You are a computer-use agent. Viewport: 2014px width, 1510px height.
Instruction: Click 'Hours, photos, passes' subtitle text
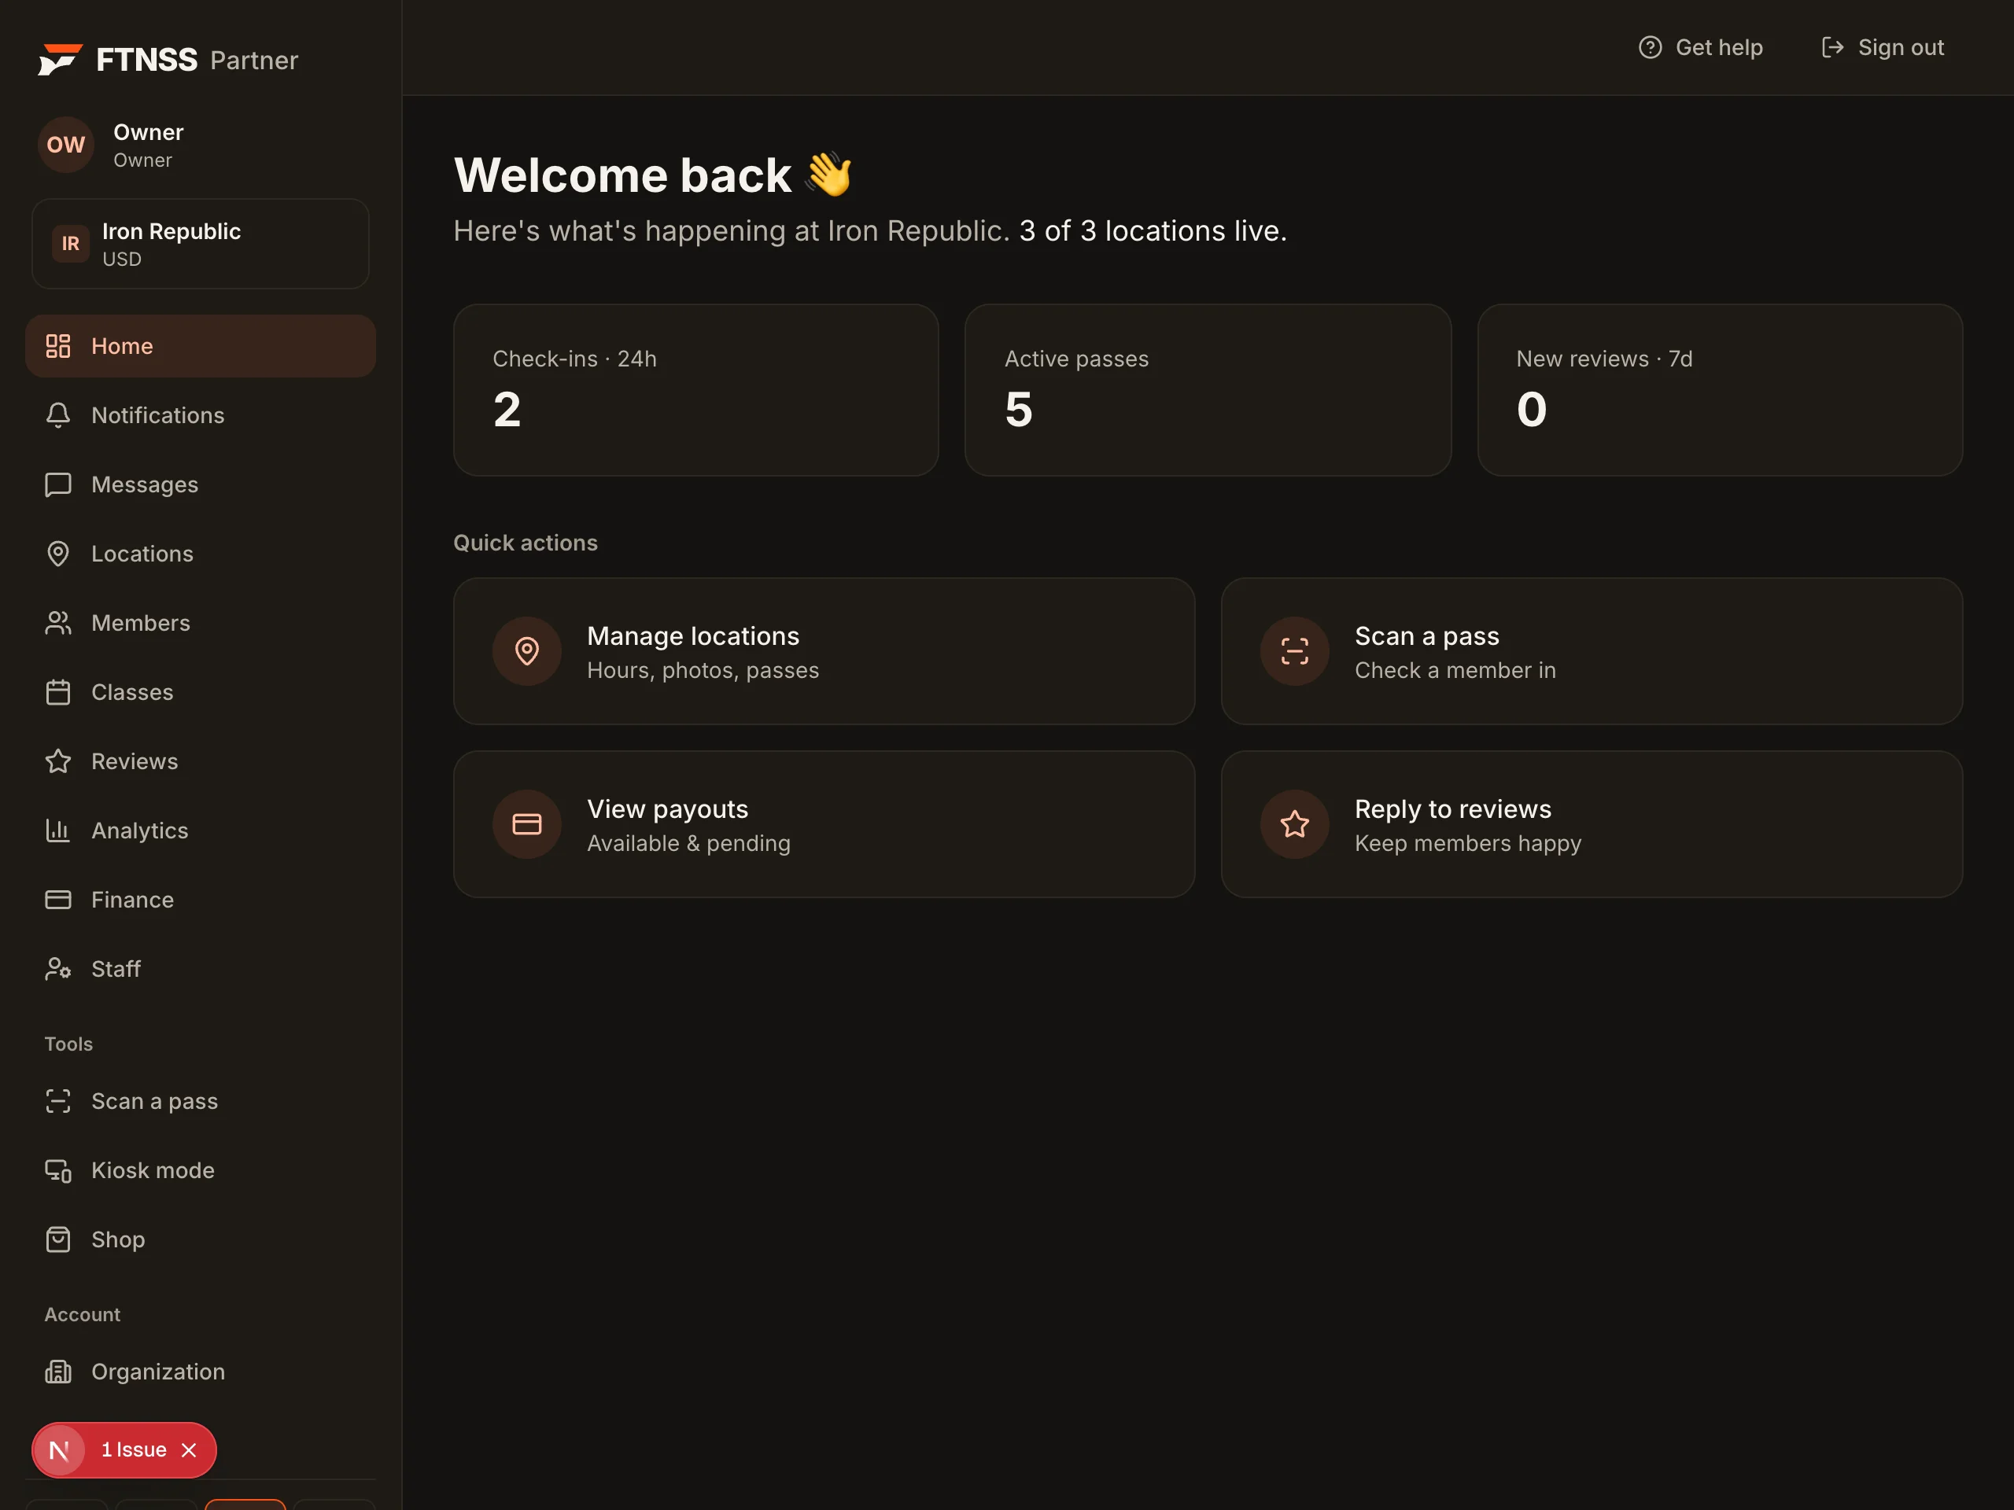pos(703,670)
